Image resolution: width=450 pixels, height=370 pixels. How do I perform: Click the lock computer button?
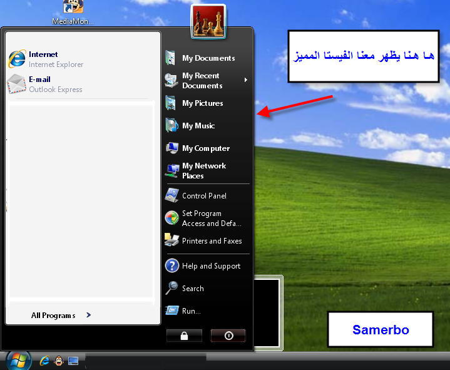(x=184, y=336)
